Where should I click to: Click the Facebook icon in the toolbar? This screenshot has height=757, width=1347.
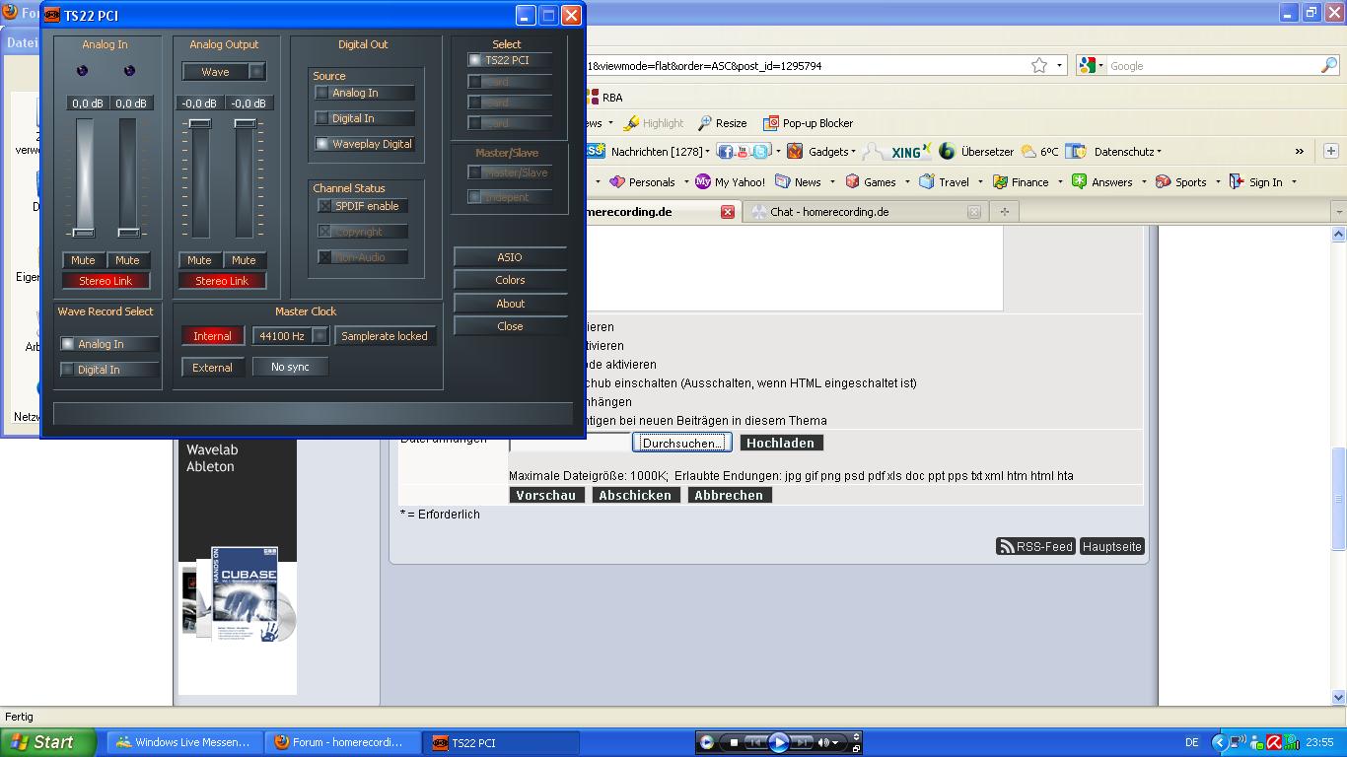pyautogui.click(x=726, y=152)
